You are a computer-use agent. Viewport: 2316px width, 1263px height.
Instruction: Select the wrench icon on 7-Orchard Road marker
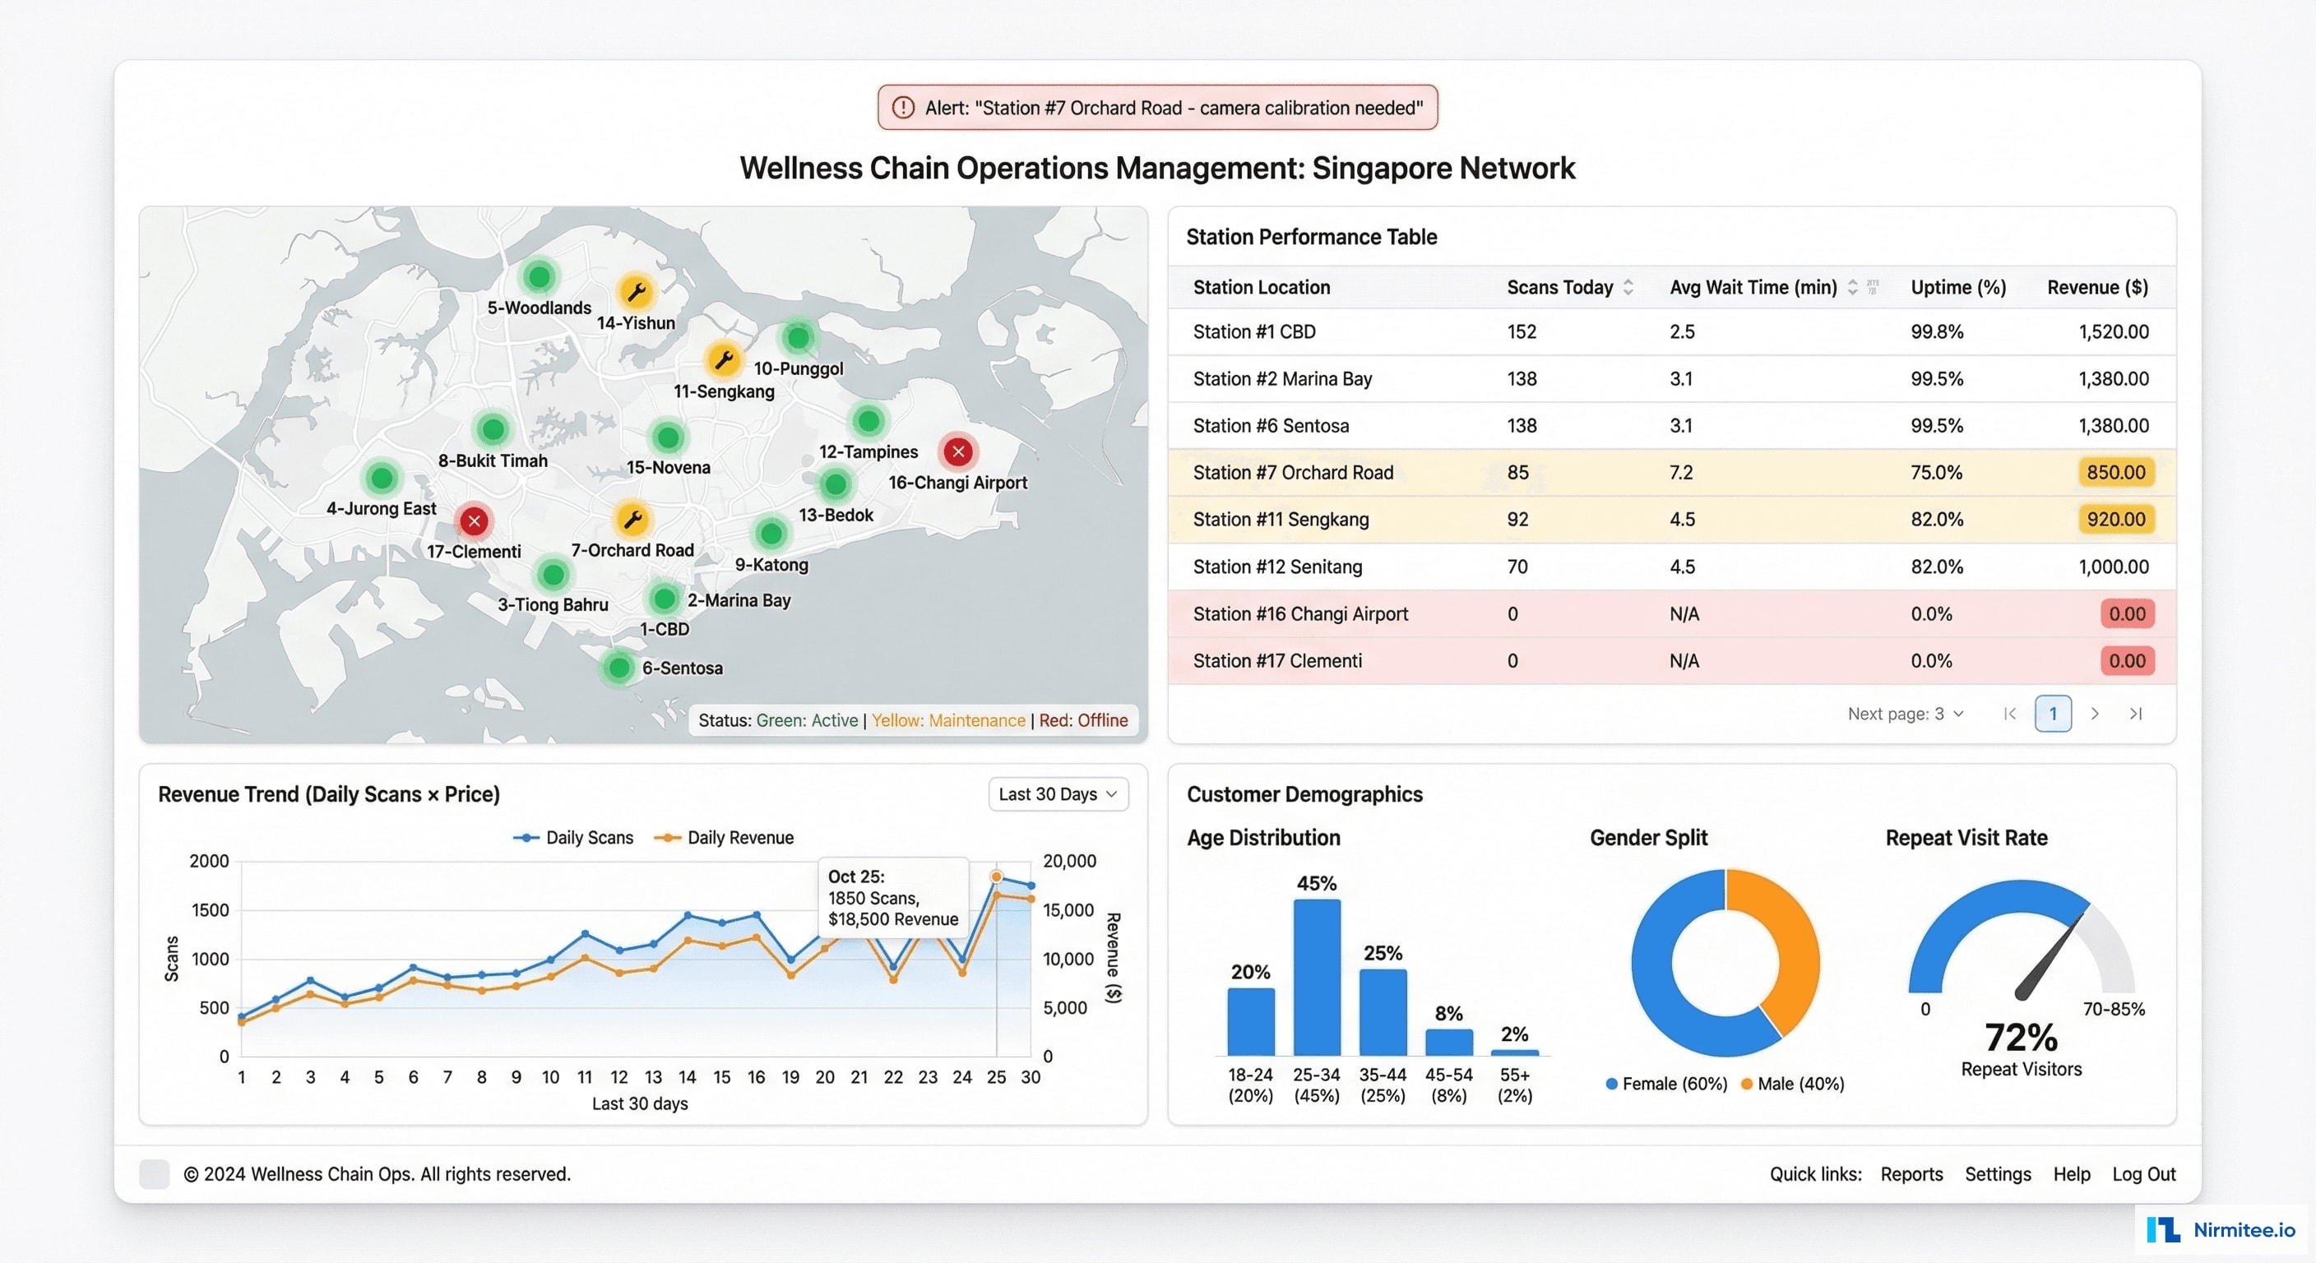click(x=633, y=519)
